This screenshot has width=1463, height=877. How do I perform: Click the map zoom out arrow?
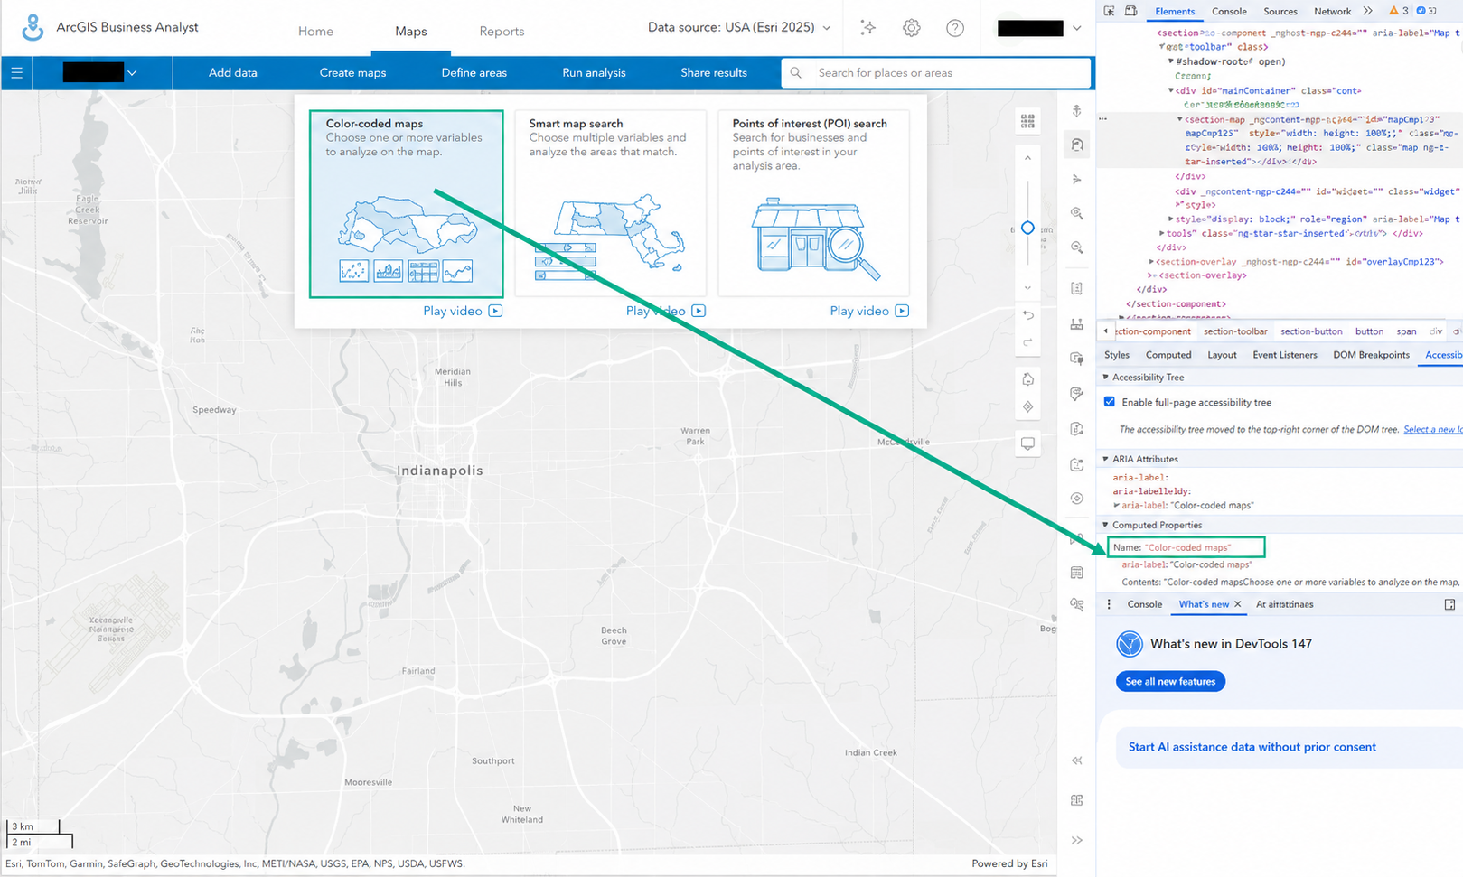(x=1028, y=288)
